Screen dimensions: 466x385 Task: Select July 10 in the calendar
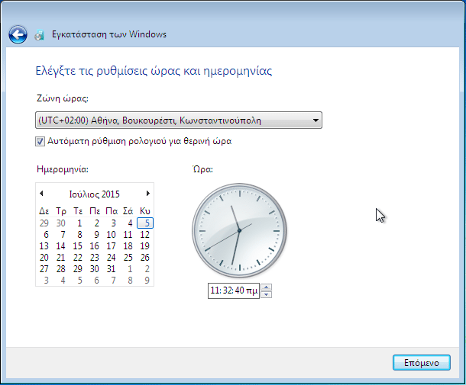click(112, 235)
